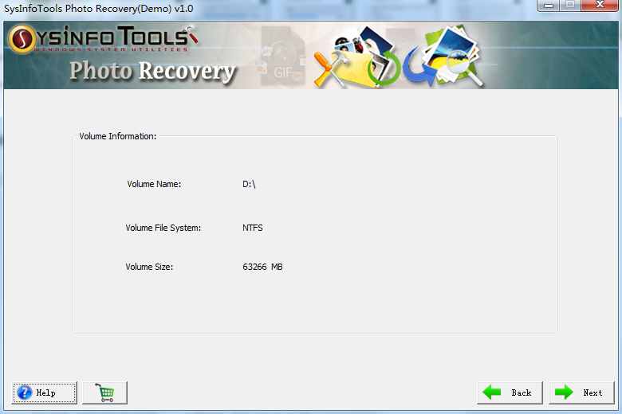622x414 pixels.
Task: Select the volume name value "D:\"
Action: point(249,184)
